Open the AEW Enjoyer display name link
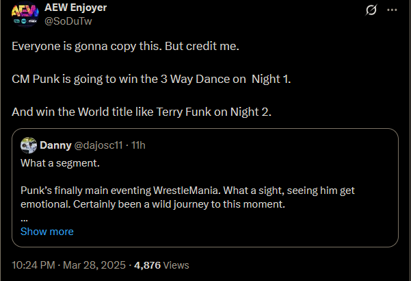 [75, 8]
